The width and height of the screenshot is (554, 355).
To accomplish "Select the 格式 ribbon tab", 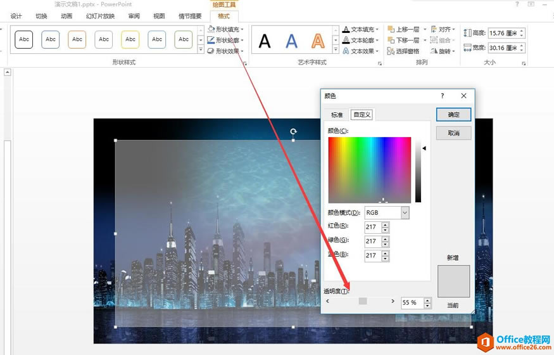I will pos(224,16).
